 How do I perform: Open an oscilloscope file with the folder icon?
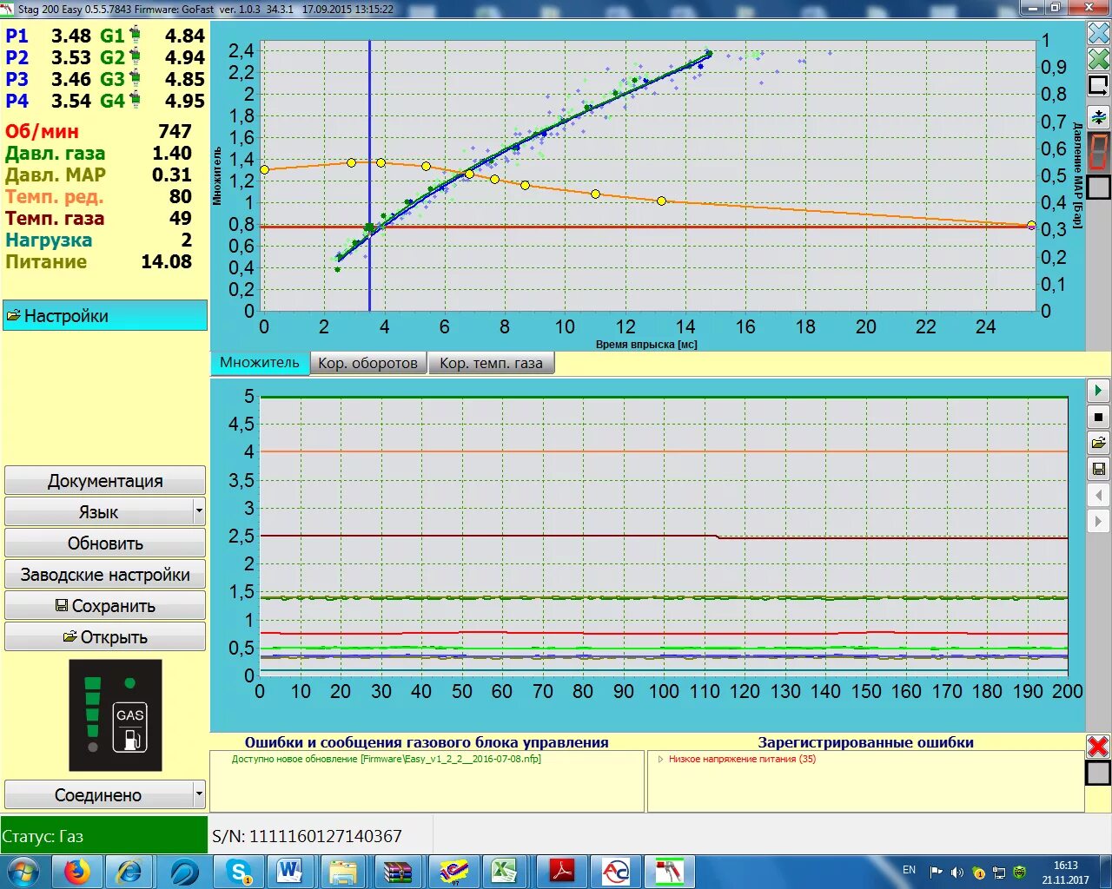pos(1098,443)
